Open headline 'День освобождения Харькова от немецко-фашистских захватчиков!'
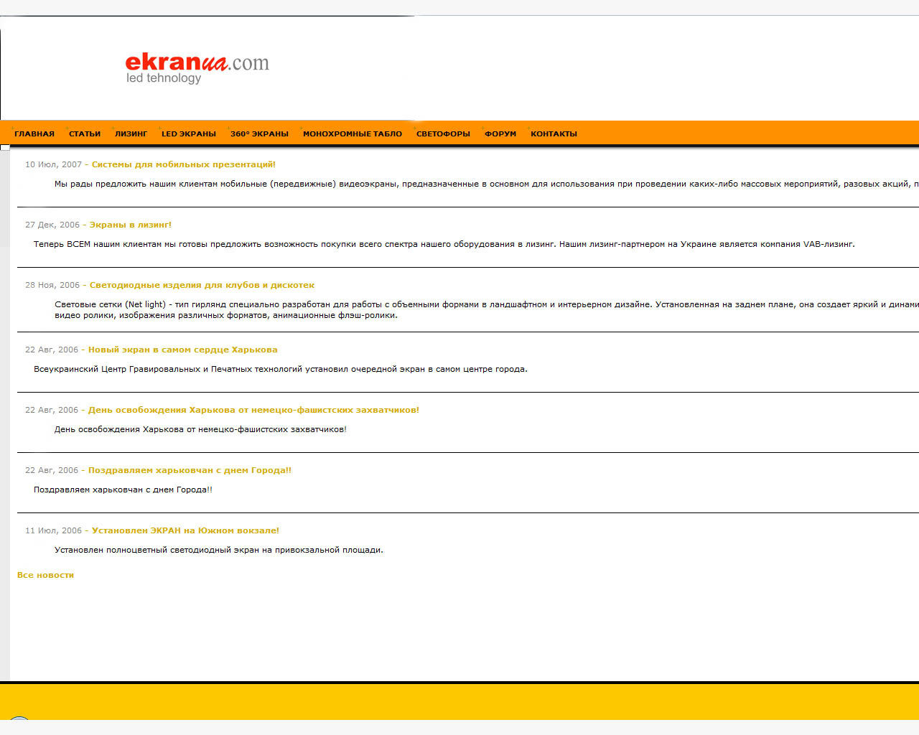Viewport: 919px width, 735px height. click(x=253, y=410)
